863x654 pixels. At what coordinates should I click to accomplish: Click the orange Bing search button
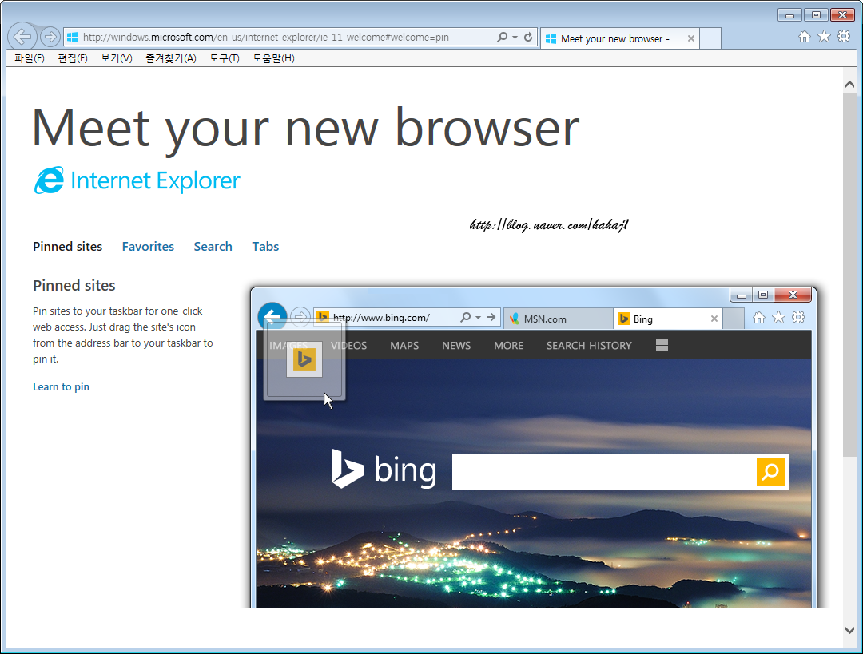(x=770, y=471)
